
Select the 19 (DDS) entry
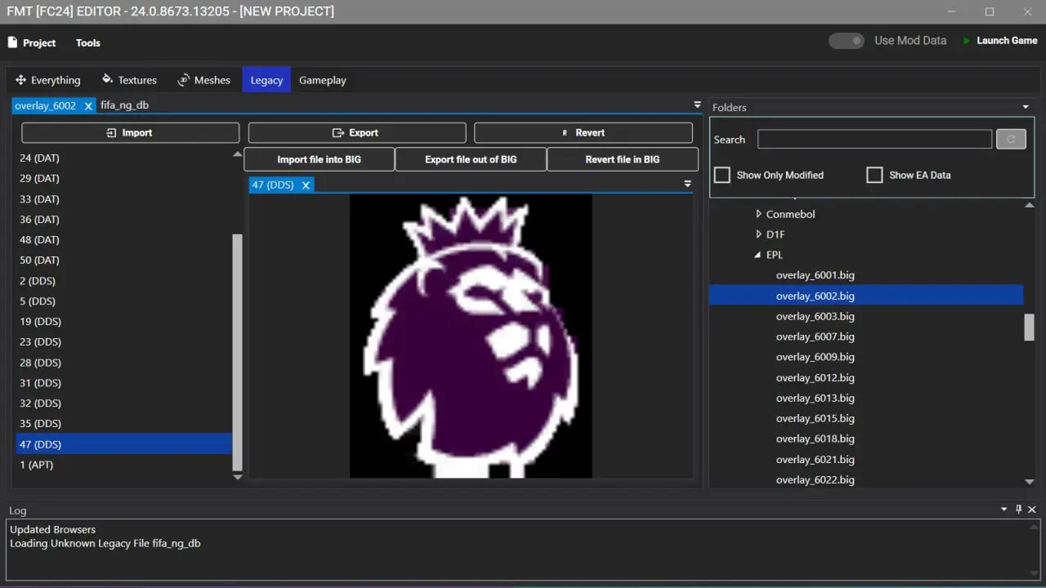(124, 322)
